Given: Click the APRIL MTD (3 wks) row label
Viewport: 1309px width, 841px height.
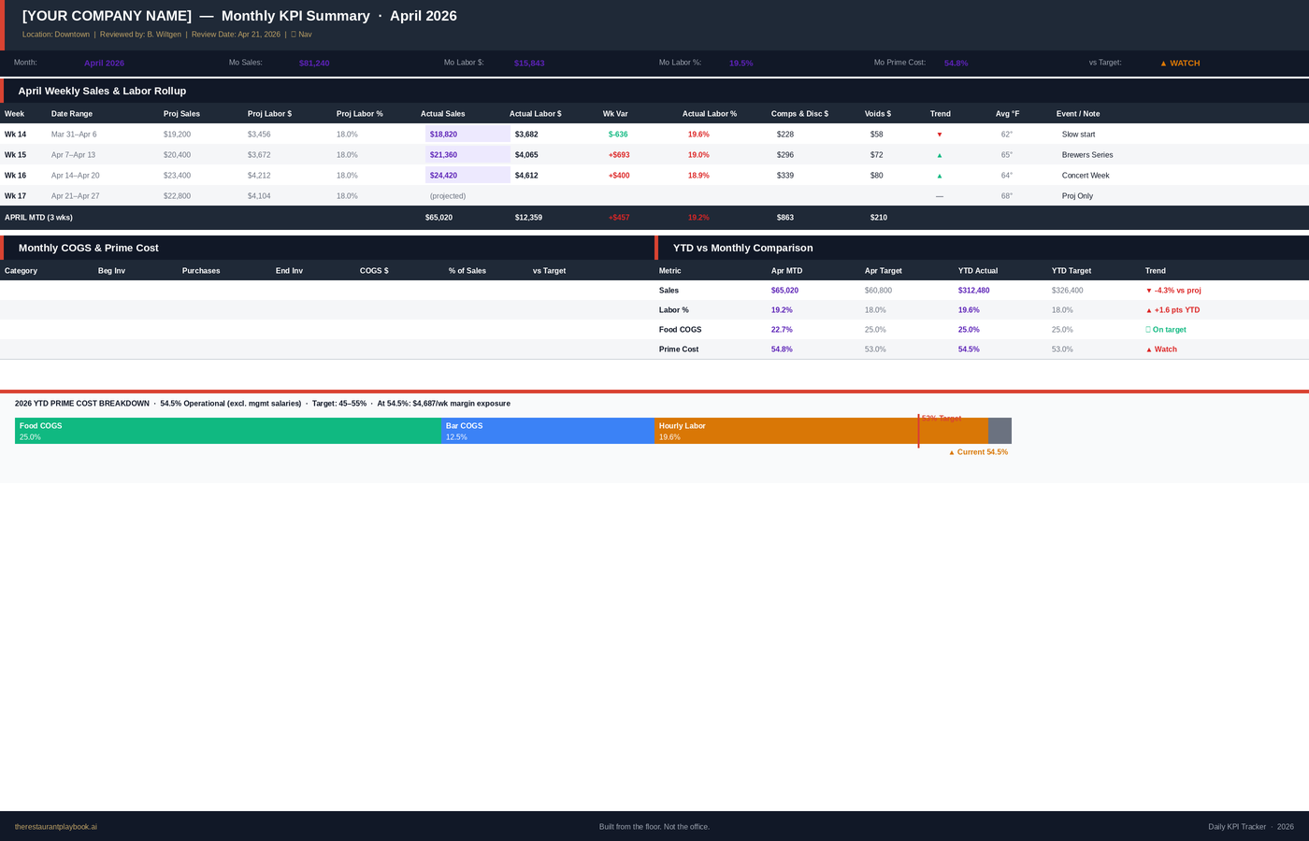Looking at the screenshot, I should pos(38,218).
